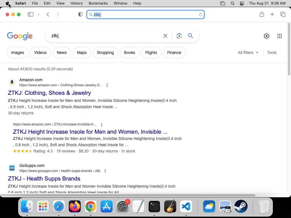Click the vertical page scrollbar

pos(289,49)
